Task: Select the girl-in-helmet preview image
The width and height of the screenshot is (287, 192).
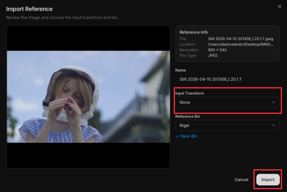Action: [x=88, y=97]
